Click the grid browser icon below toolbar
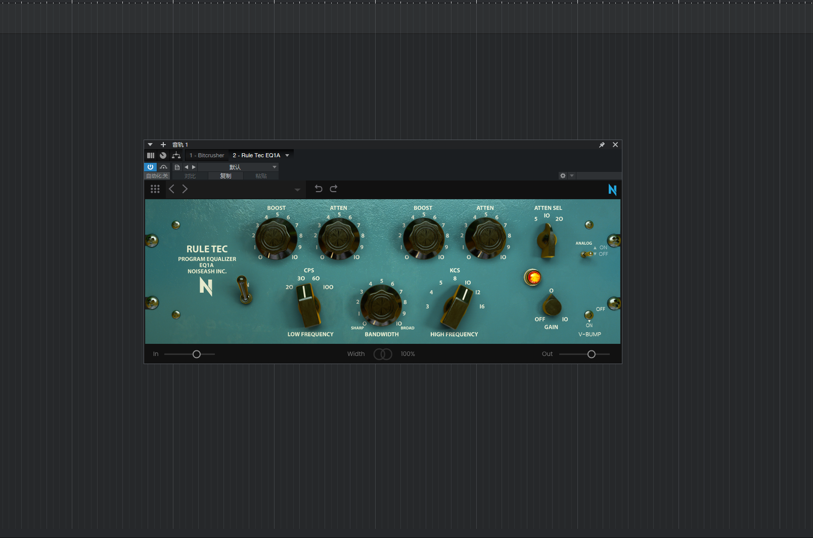813x538 pixels. point(155,189)
